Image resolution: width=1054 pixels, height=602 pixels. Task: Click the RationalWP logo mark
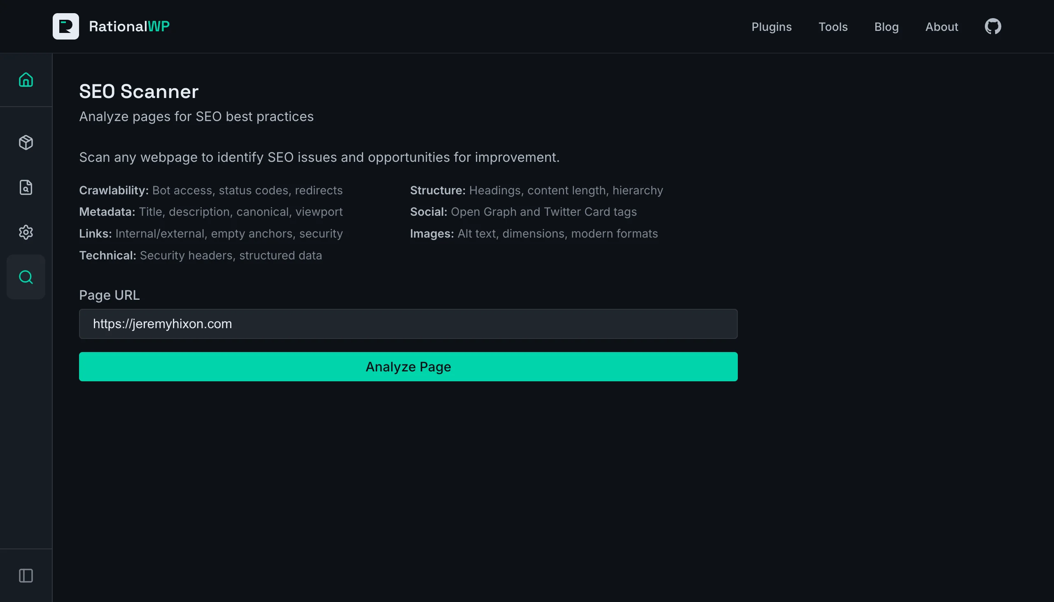pyautogui.click(x=66, y=26)
